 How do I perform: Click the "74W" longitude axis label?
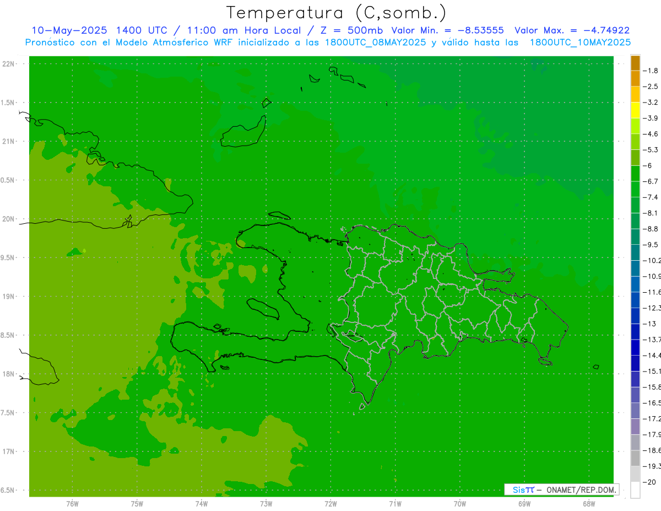pos(202,503)
